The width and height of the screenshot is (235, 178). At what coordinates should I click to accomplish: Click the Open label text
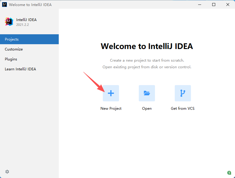pos(147,109)
